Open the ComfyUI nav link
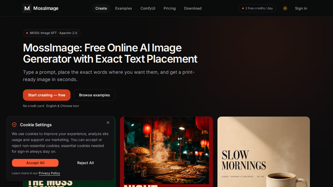The width and height of the screenshot is (333, 187). pyautogui.click(x=148, y=8)
